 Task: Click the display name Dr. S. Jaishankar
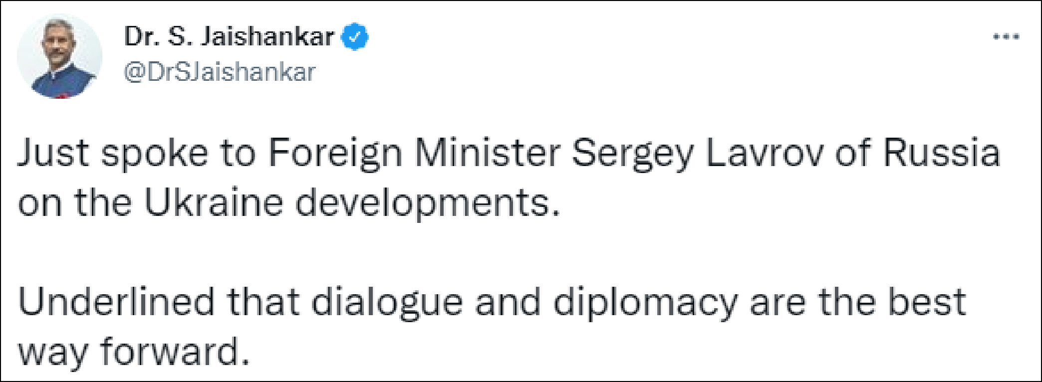point(229,37)
